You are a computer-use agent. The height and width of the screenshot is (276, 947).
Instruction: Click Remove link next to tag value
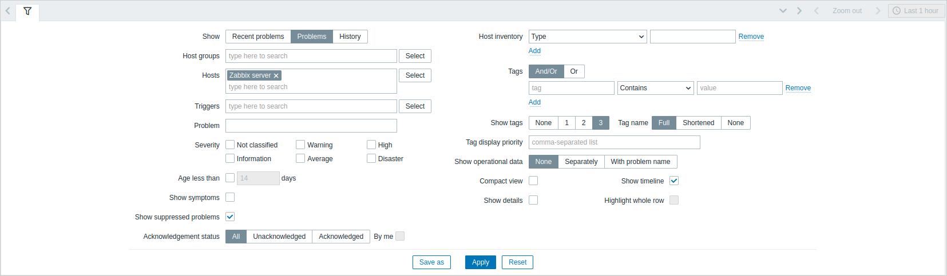pos(798,88)
